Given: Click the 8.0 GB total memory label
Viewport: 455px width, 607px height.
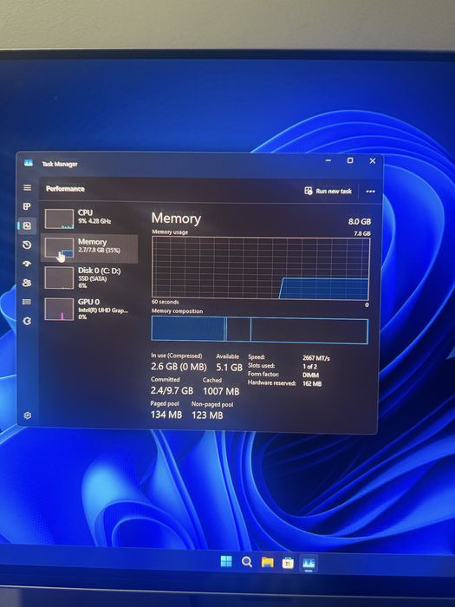Looking at the screenshot, I should (360, 221).
